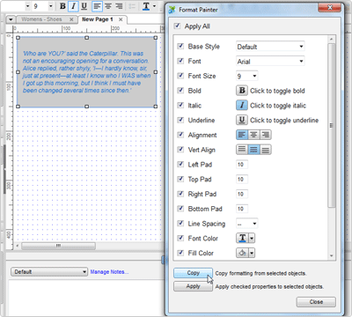Expand the Font Color dropdown arrow in Format Painter
Image resolution: width=352 pixels, height=317 pixels.
pyautogui.click(x=252, y=238)
